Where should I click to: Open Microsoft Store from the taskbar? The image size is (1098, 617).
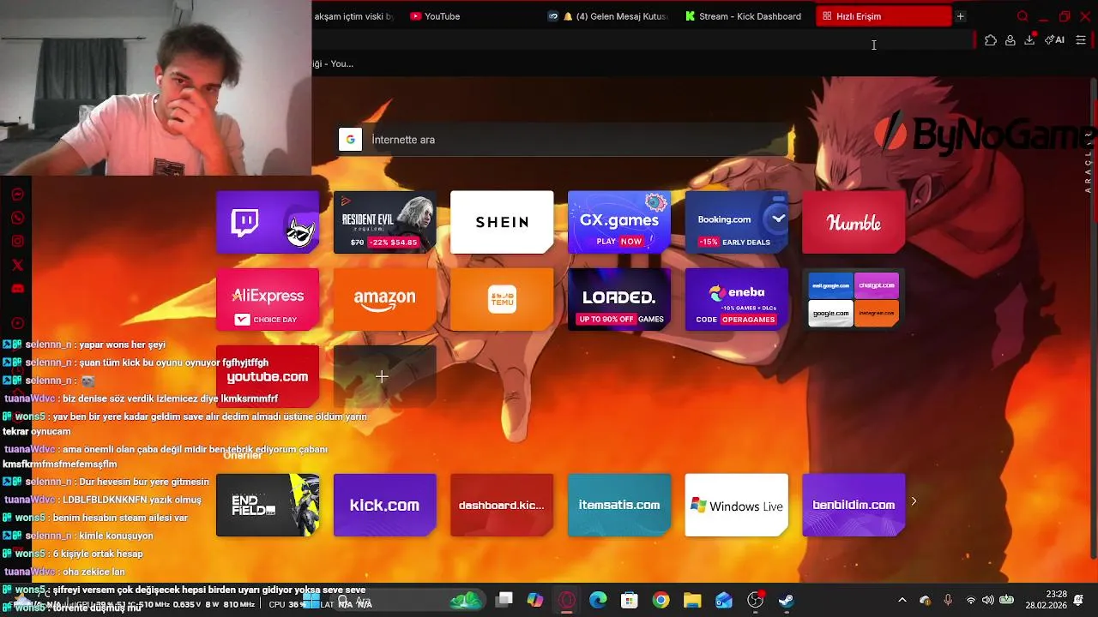pyautogui.click(x=630, y=601)
